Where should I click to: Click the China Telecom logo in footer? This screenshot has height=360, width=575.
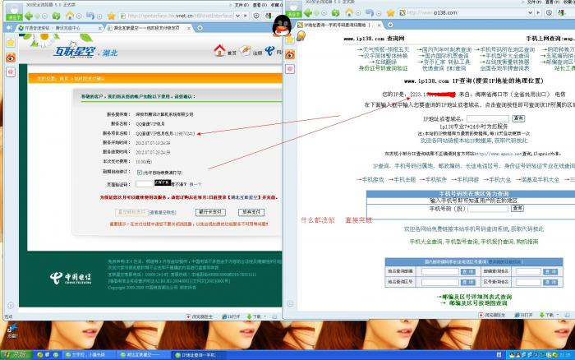tap(71, 278)
